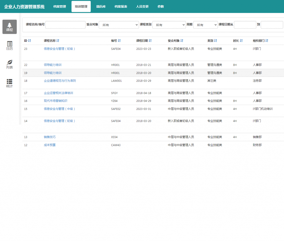Open the 课程 sidebar section
This screenshot has width=284, height=241.
coord(10,27)
